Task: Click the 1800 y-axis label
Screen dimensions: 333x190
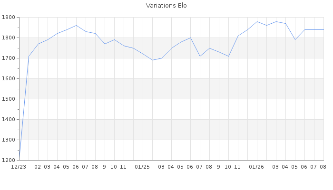Action: click(x=9, y=38)
